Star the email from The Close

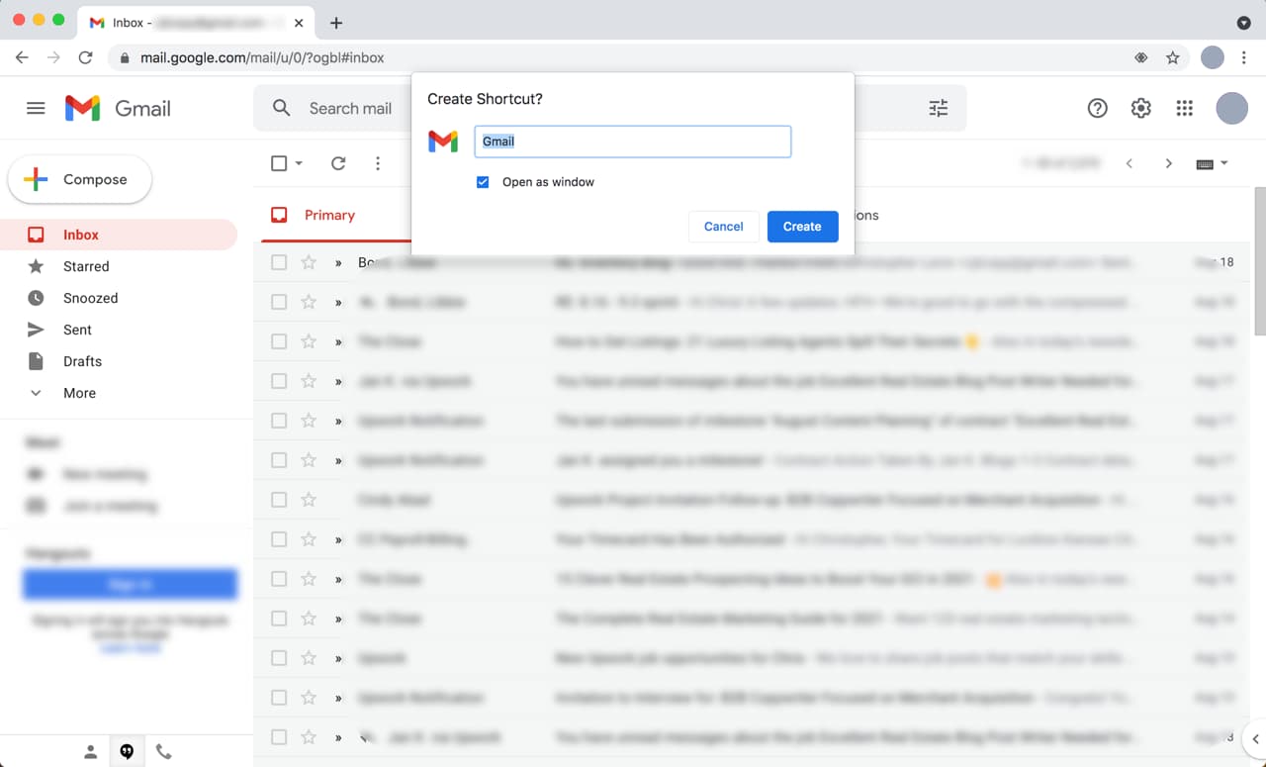(x=307, y=341)
